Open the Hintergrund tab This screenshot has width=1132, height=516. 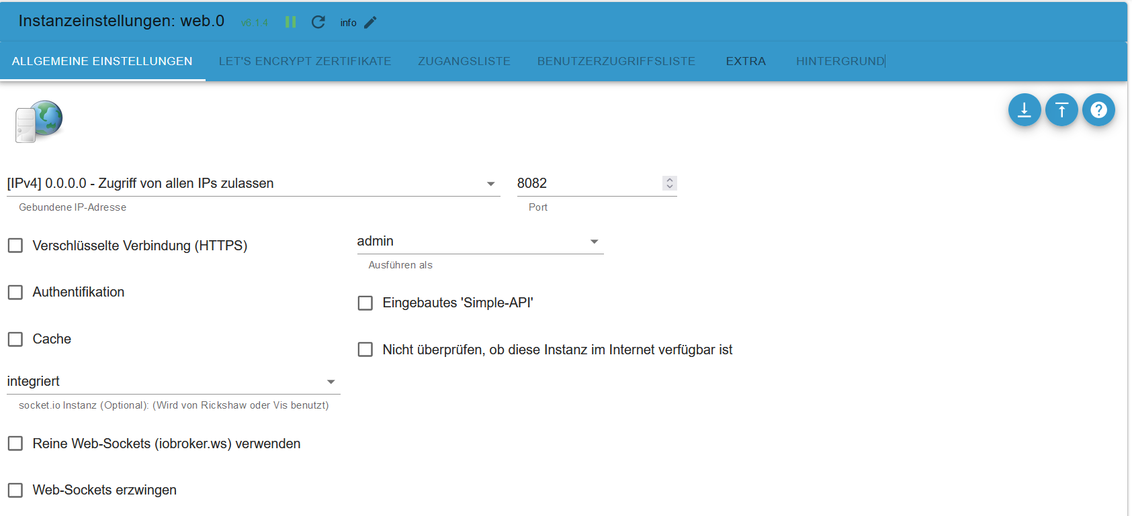coord(840,61)
